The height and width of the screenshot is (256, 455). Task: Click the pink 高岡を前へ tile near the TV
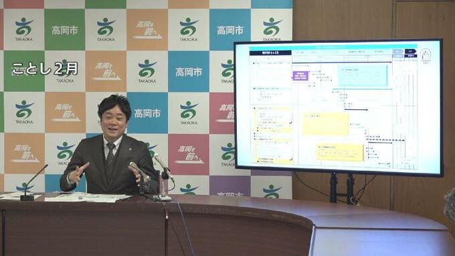pos(223,113)
